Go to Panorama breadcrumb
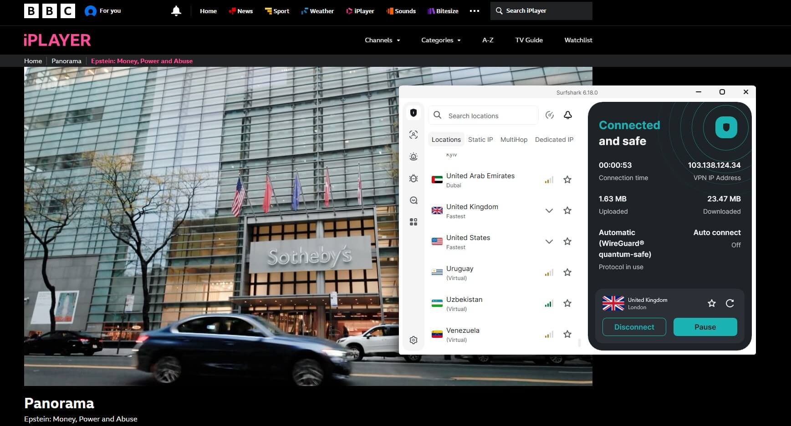The image size is (791, 426). [66, 61]
